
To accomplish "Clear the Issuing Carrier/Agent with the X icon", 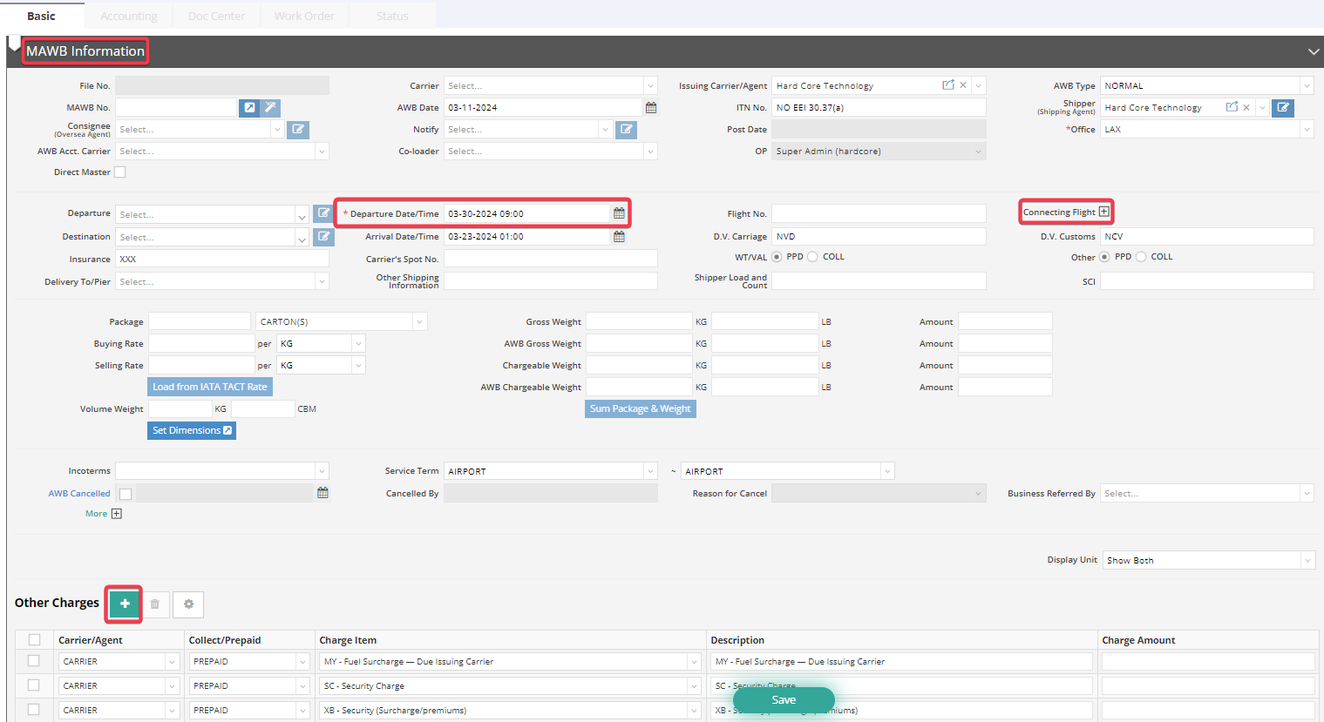I will [963, 85].
